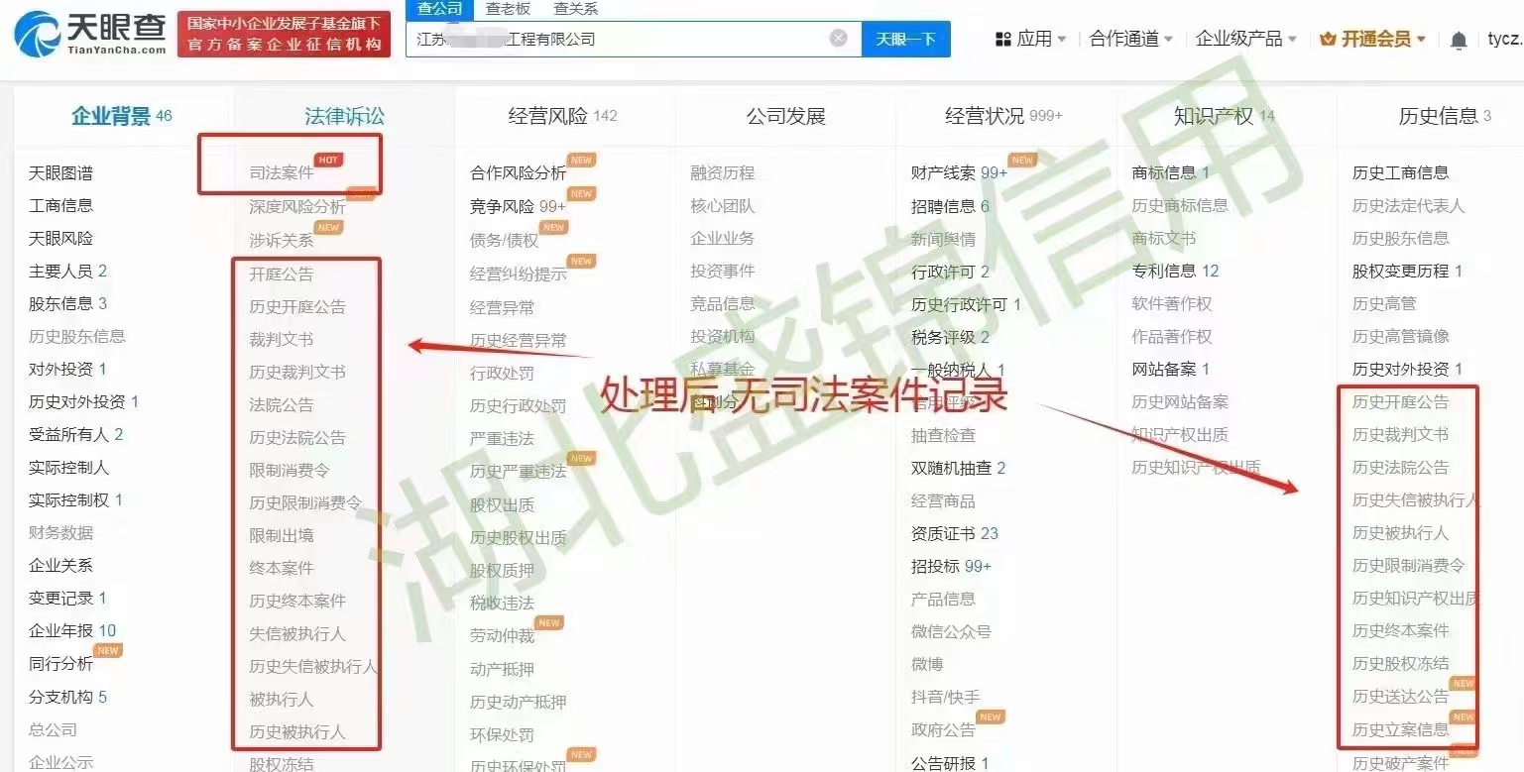Click the NEW badge beside 同行分析
This screenshot has width=1524, height=772.
pos(108,651)
